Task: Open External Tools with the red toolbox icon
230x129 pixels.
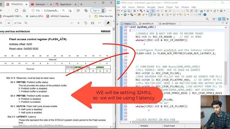Action: (132, 15)
